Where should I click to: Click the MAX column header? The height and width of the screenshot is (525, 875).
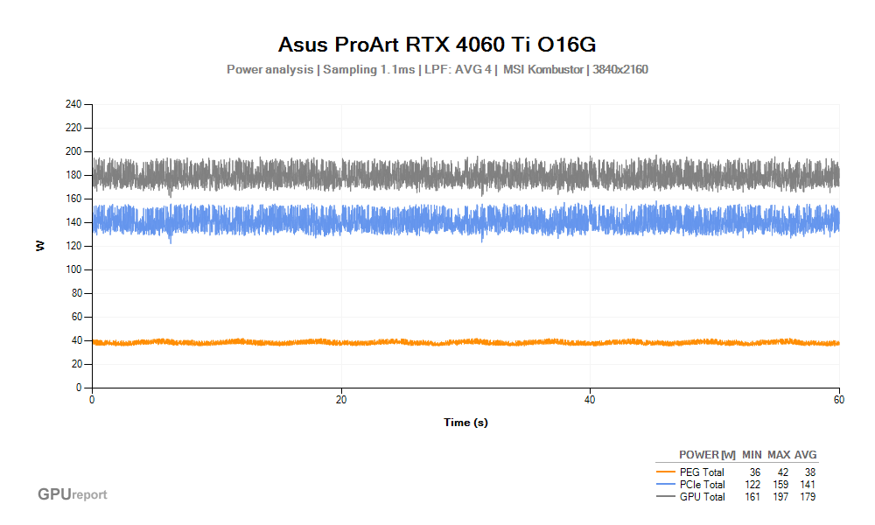[779, 455]
